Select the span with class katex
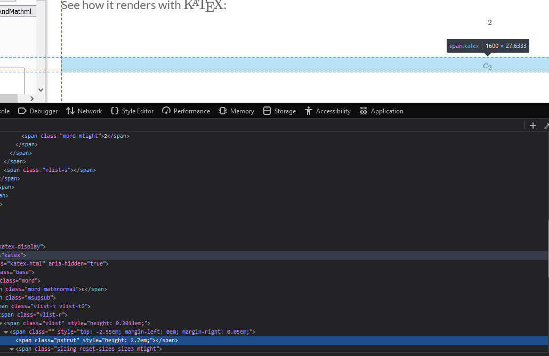This screenshot has height=356, width=549. click(x=14, y=255)
